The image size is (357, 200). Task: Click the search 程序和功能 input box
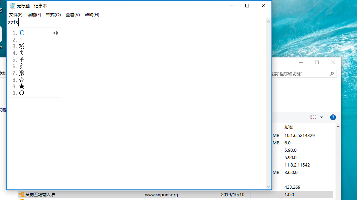[x=299, y=74]
